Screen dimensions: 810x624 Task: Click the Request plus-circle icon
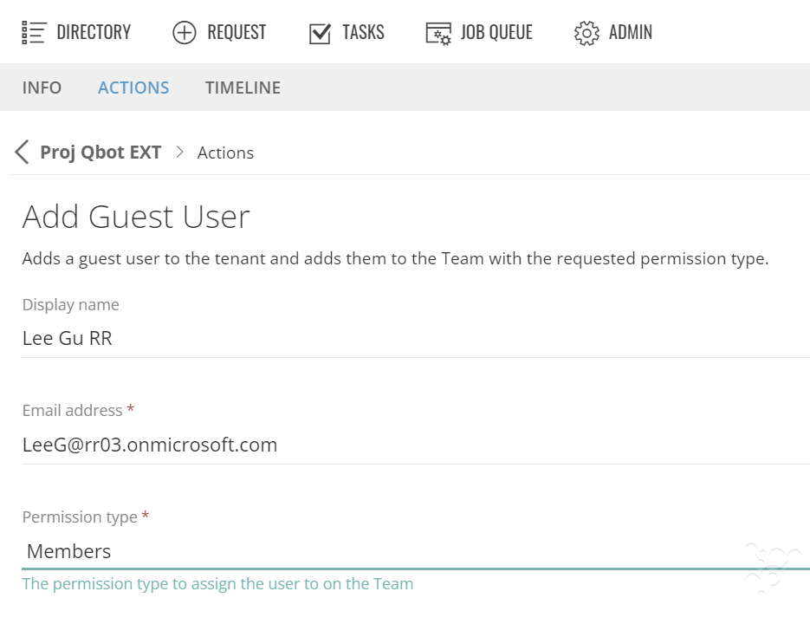(x=184, y=33)
